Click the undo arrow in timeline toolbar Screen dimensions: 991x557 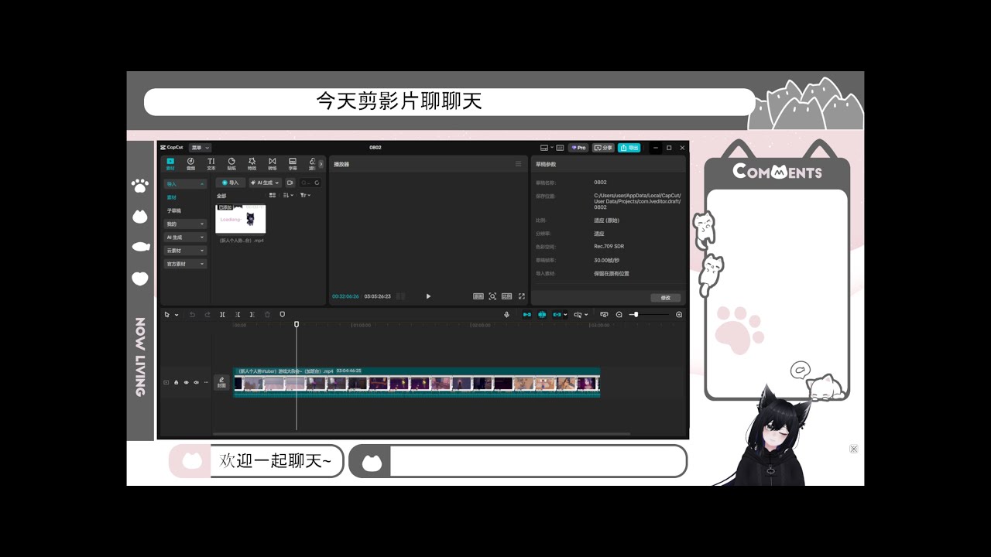[x=192, y=315]
